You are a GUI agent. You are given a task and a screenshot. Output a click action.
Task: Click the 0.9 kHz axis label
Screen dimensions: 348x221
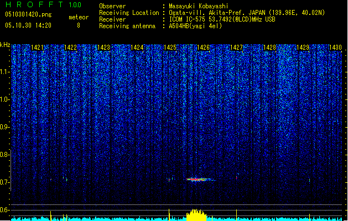4,127
